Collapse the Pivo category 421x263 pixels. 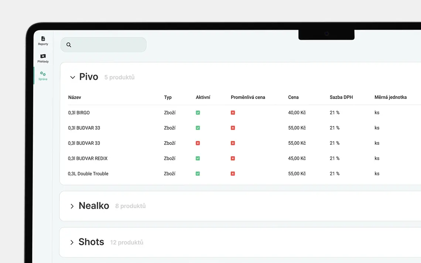tap(73, 78)
